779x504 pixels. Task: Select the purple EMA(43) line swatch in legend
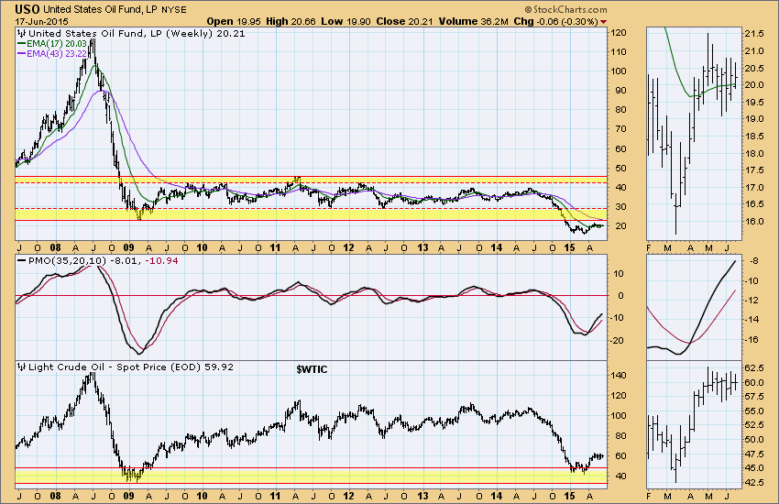(x=21, y=53)
